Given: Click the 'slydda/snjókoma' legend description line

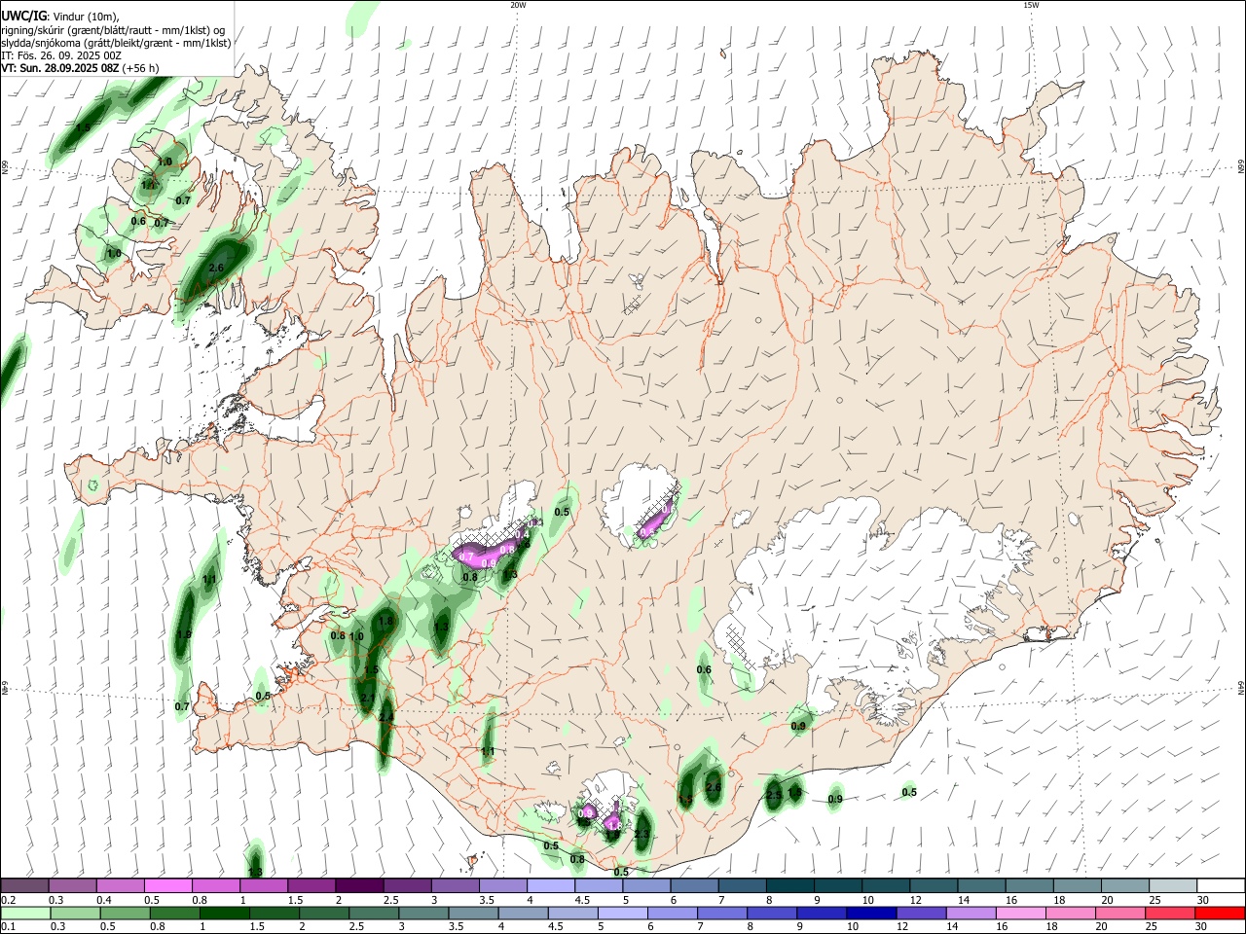Looking at the screenshot, I should tap(116, 43).
